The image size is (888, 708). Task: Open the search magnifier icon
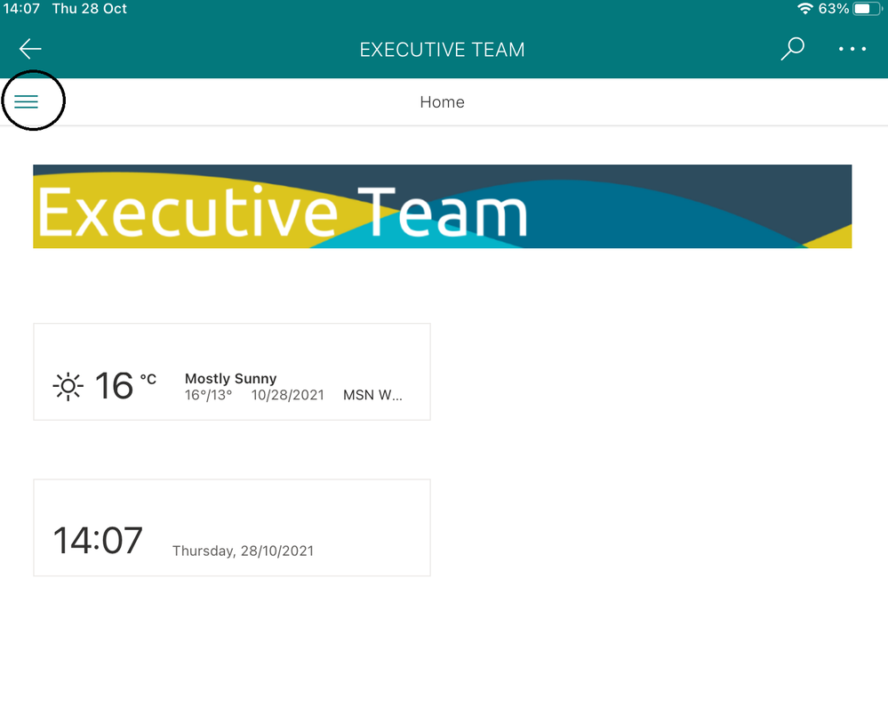[792, 49]
